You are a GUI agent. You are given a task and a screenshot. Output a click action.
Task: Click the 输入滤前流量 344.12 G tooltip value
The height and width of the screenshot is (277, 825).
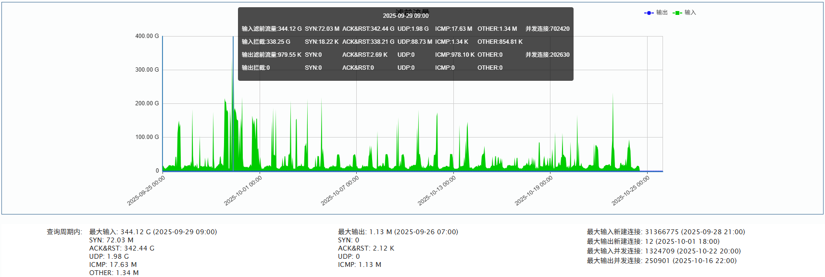[x=272, y=29]
